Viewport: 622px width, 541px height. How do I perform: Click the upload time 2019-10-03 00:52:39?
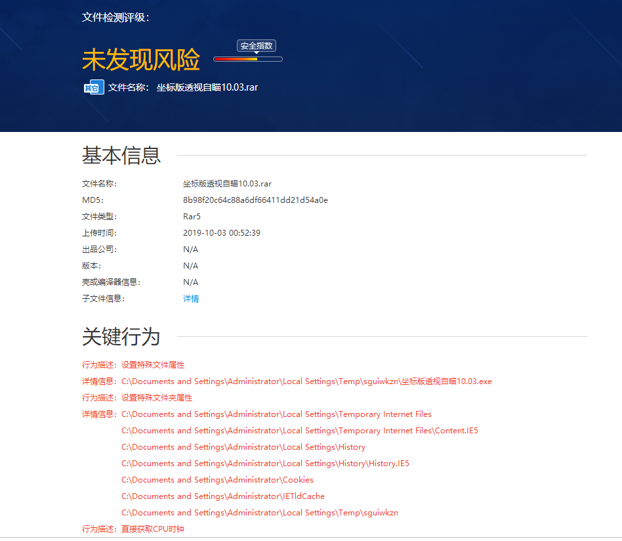tap(221, 233)
